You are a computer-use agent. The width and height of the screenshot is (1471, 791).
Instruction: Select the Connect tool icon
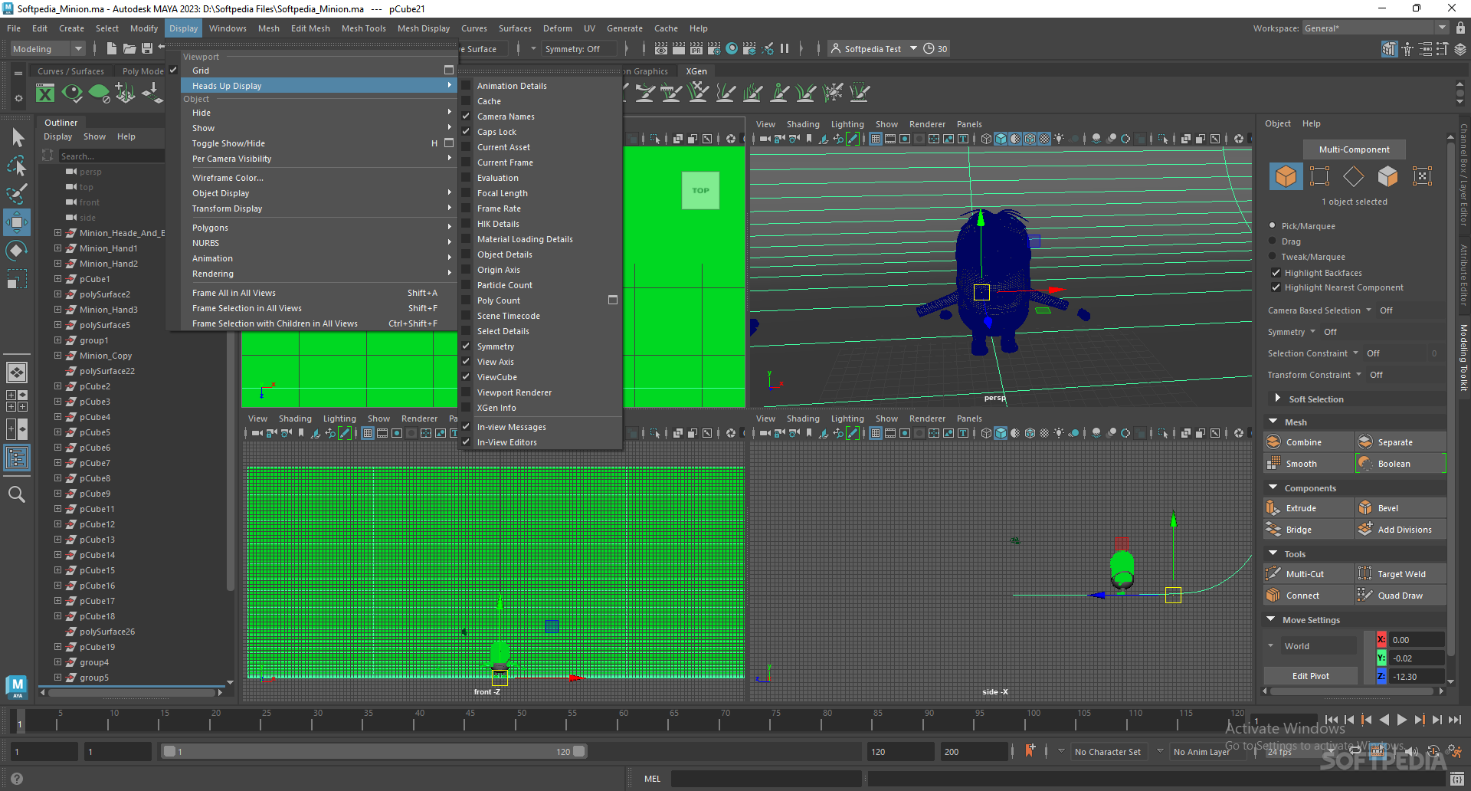(1273, 596)
